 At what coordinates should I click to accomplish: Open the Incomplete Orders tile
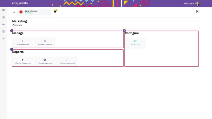[x=23, y=43]
